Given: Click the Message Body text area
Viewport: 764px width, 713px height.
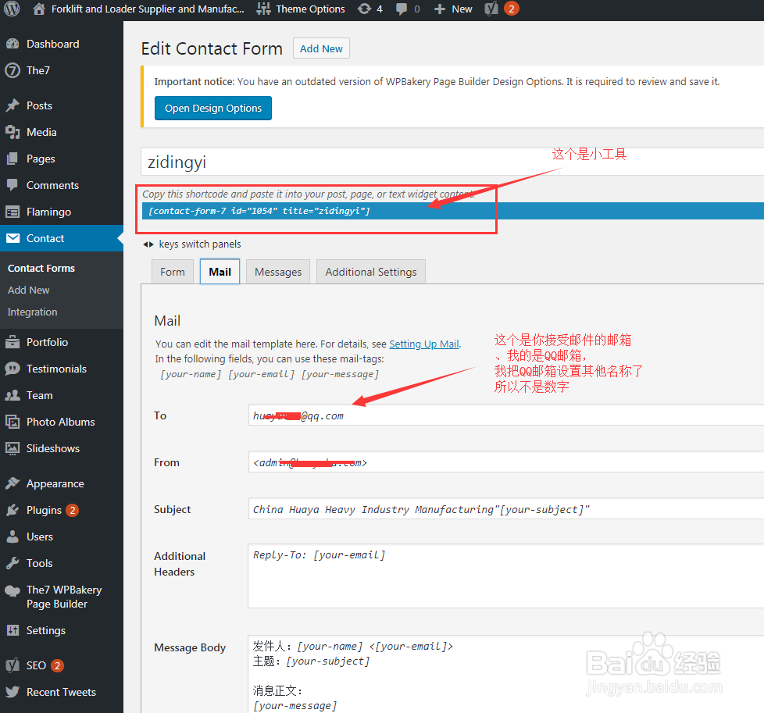Looking at the screenshot, I should (505, 674).
